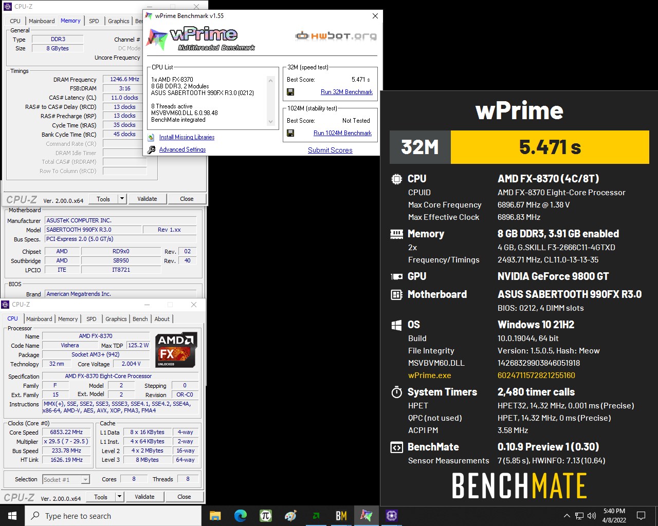The width and height of the screenshot is (658, 526).
Task: Open File Explorer from the taskbar
Action: [215, 516]
